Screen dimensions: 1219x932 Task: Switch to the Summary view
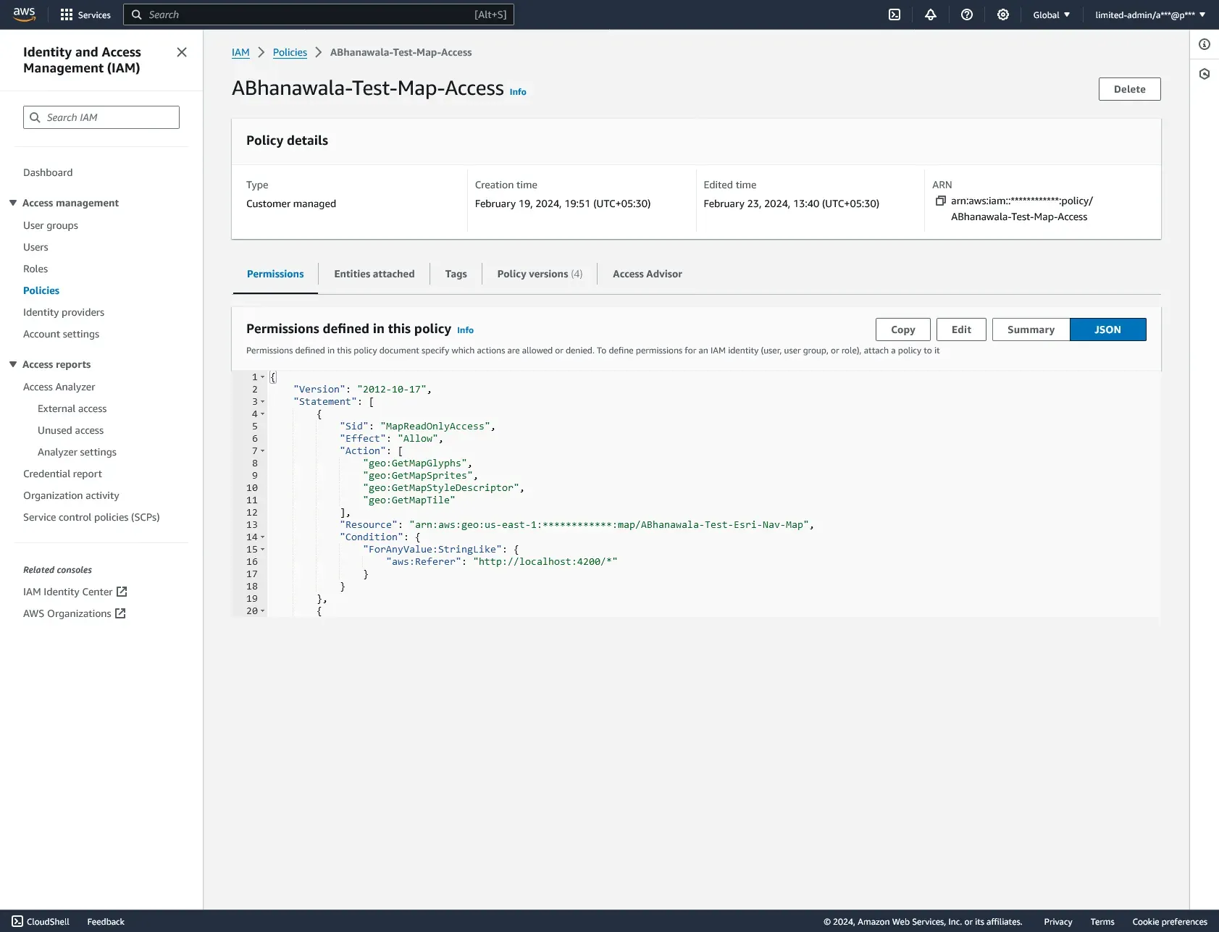tap(1031, 329)
